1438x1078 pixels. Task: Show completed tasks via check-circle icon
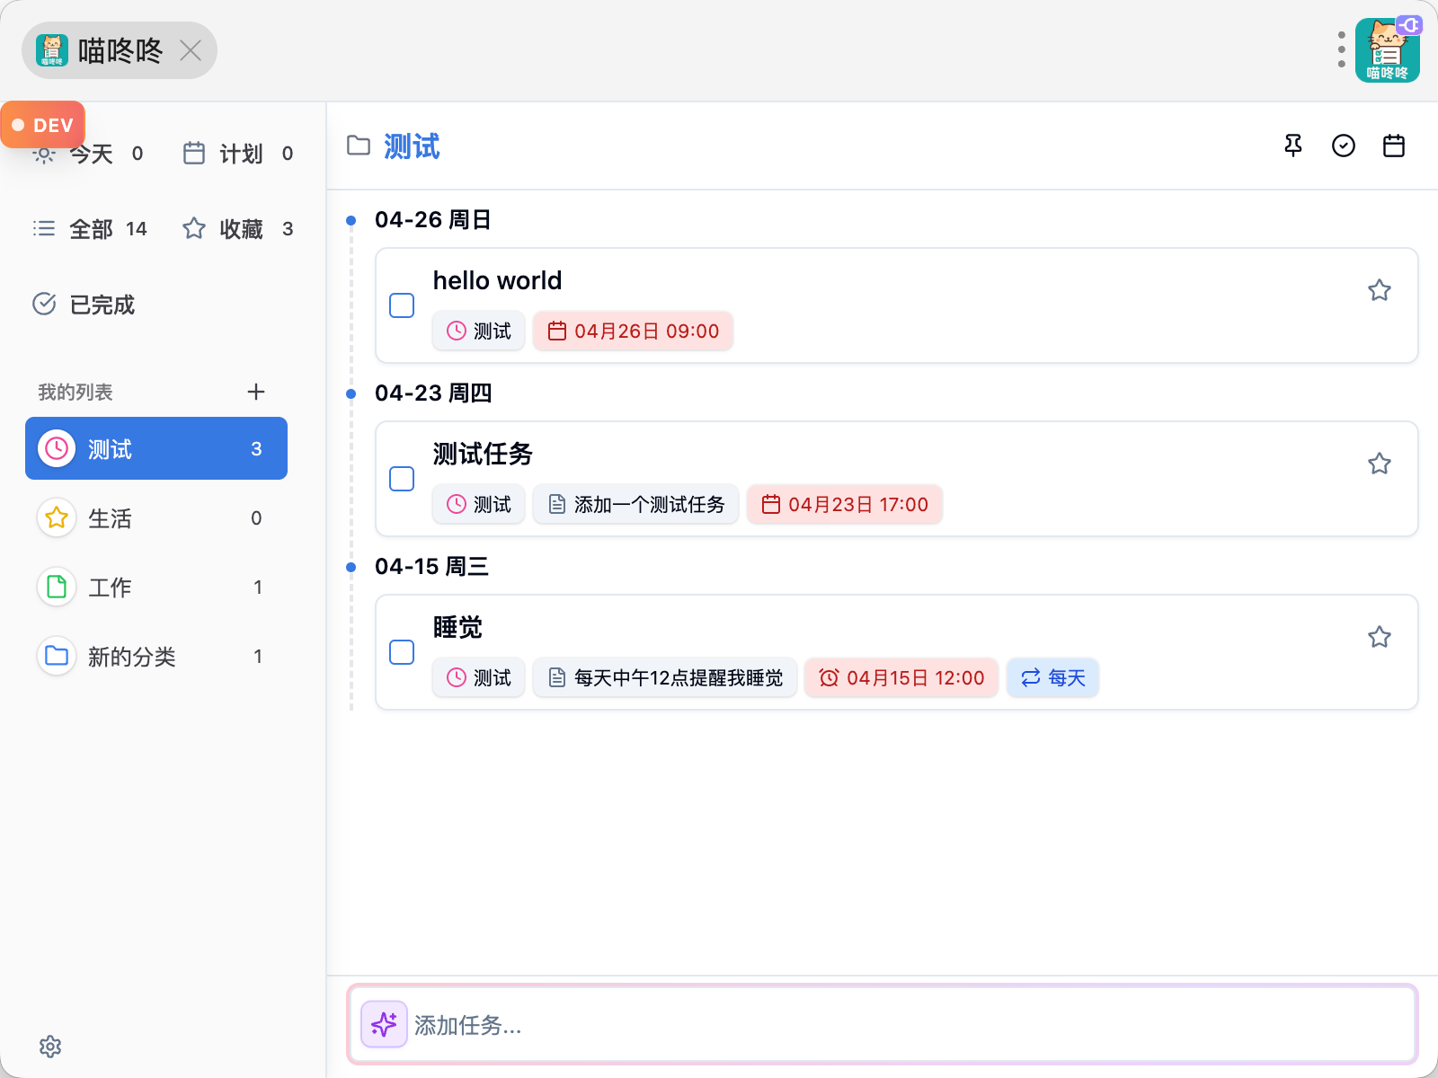[x=1344, y=146]
